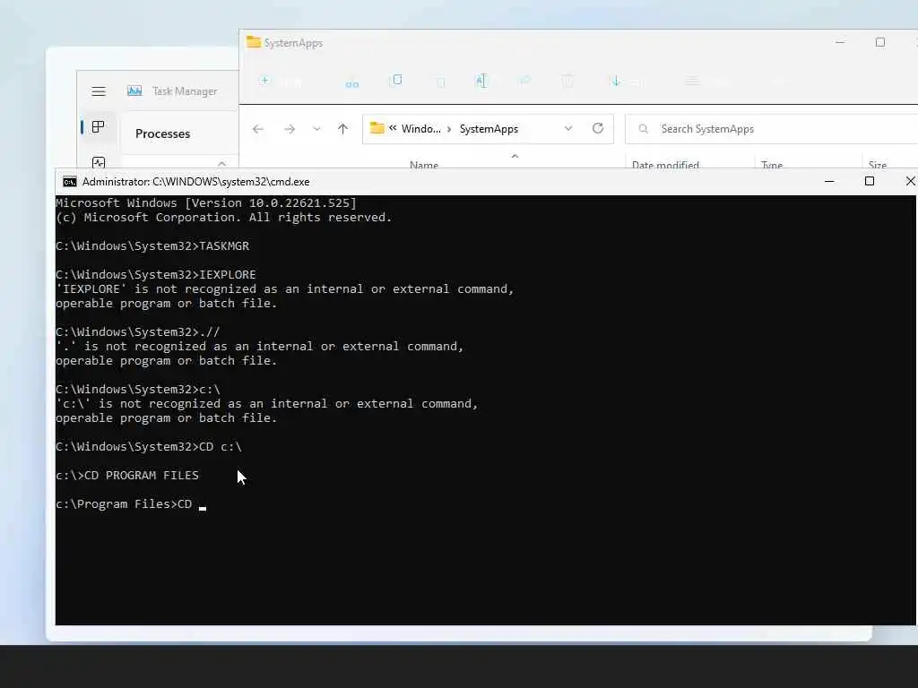Sort by the Date modified column header

(666, 165)
